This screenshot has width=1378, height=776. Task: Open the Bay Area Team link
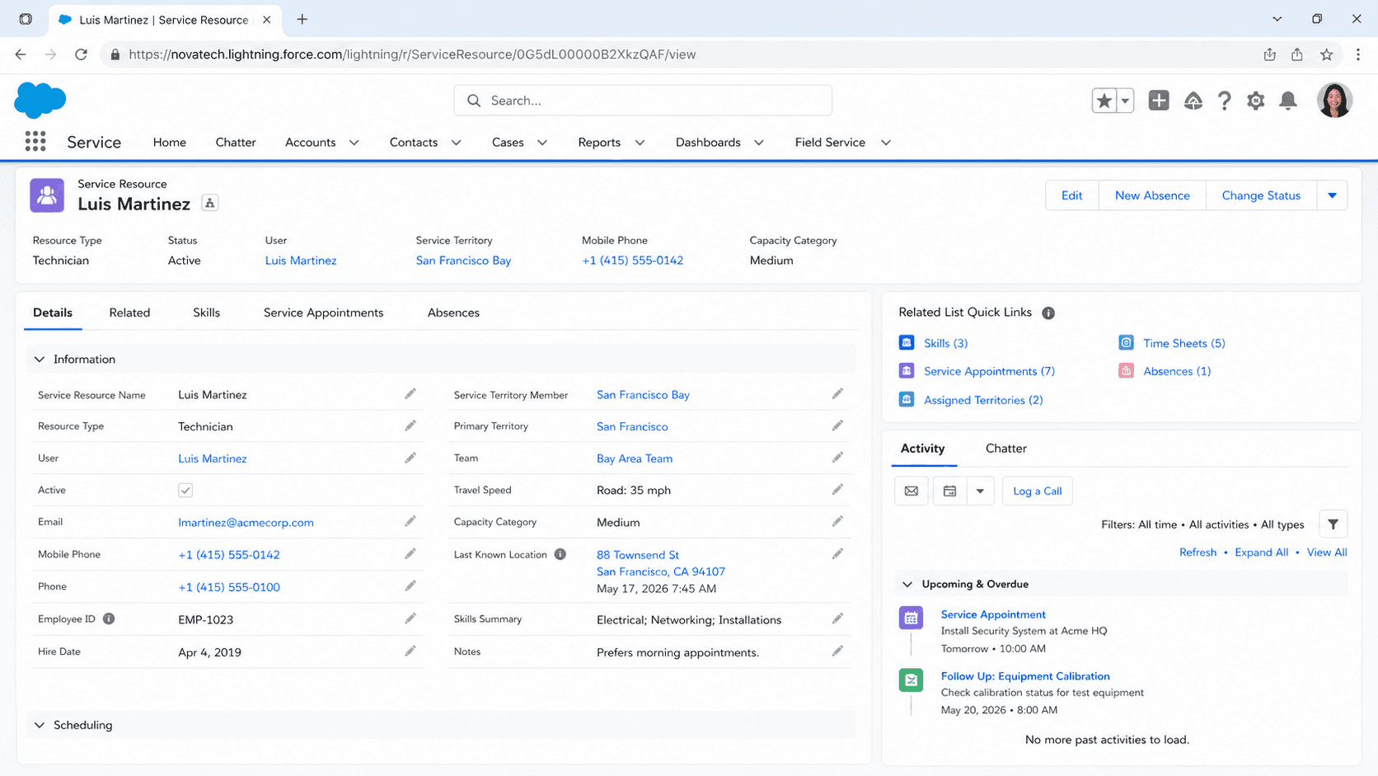tap(635, 459)
